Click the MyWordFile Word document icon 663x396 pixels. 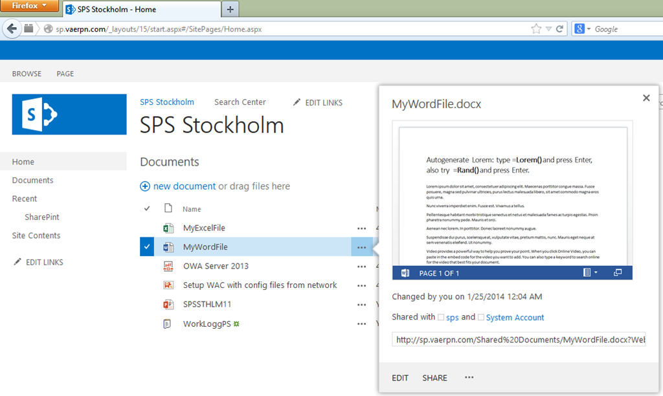pyautogui.click(x=168, y=247)
